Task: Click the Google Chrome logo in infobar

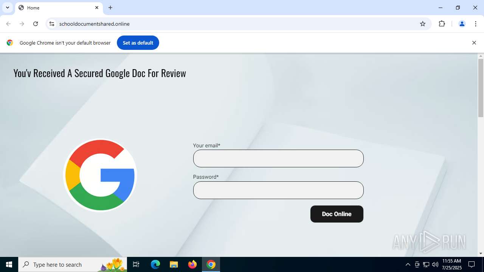Action: point(10,43)
